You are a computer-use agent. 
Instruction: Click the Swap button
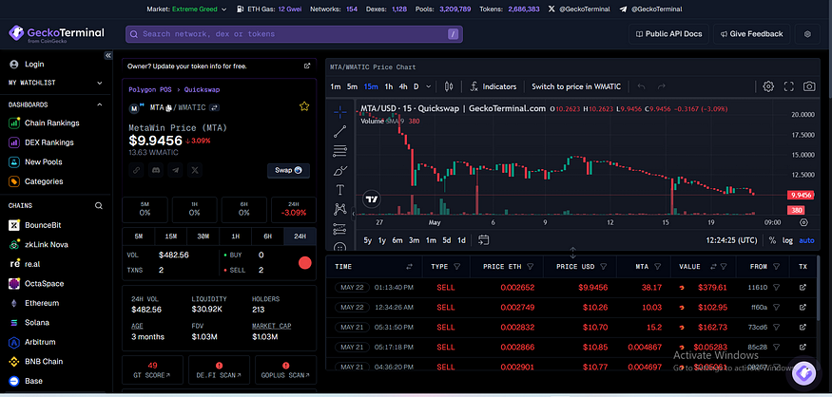pos(288,171)
